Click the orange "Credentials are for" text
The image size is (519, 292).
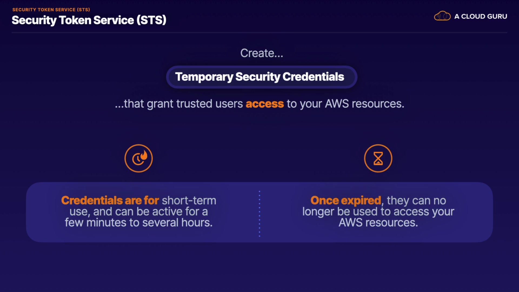[x=110, y=201]
